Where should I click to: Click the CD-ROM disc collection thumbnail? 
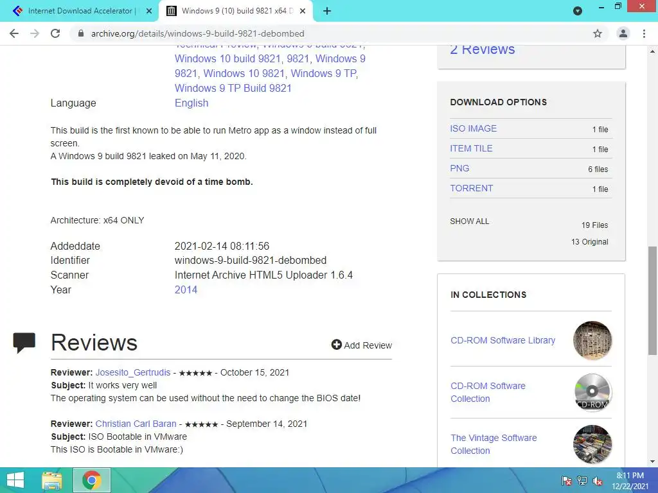pos(592,392)
